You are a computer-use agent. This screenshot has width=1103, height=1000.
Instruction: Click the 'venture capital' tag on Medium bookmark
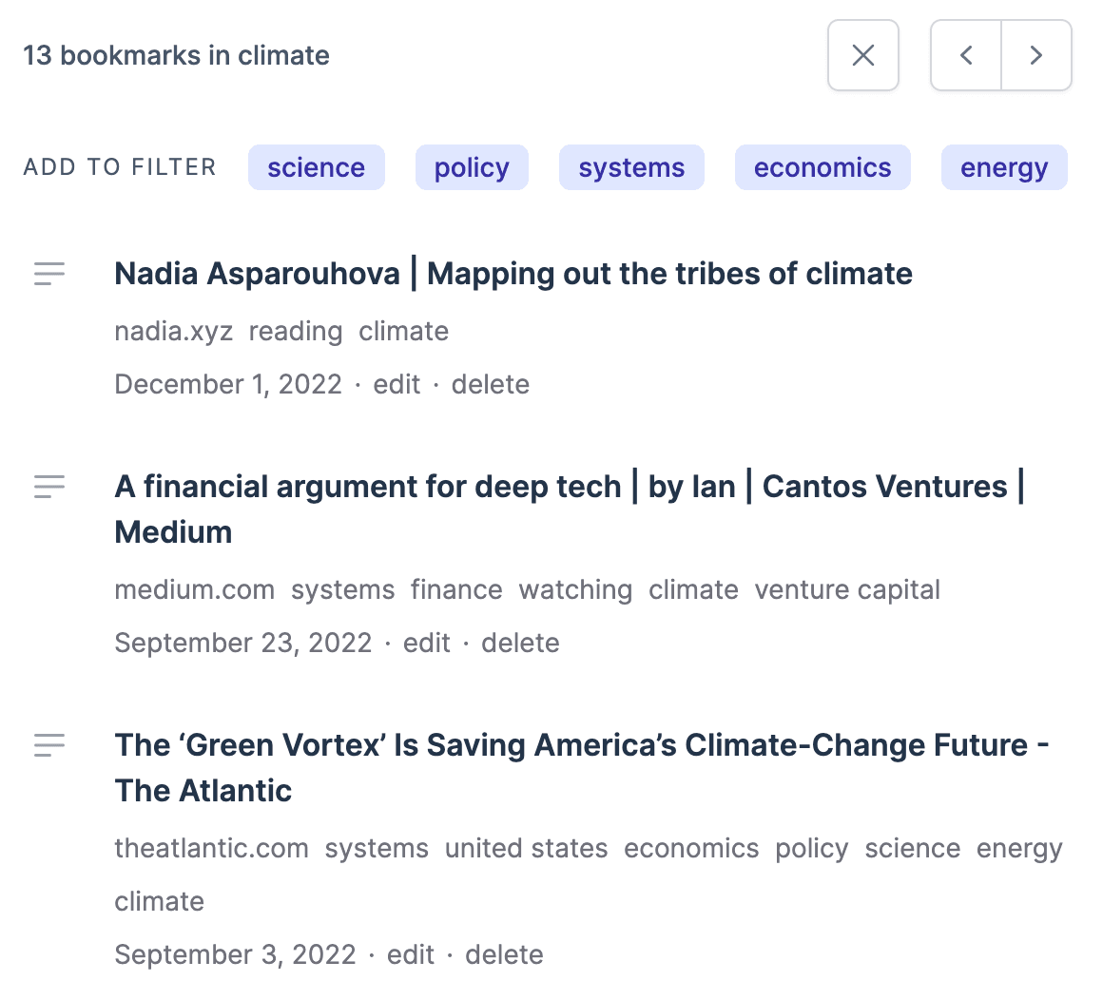847,589
